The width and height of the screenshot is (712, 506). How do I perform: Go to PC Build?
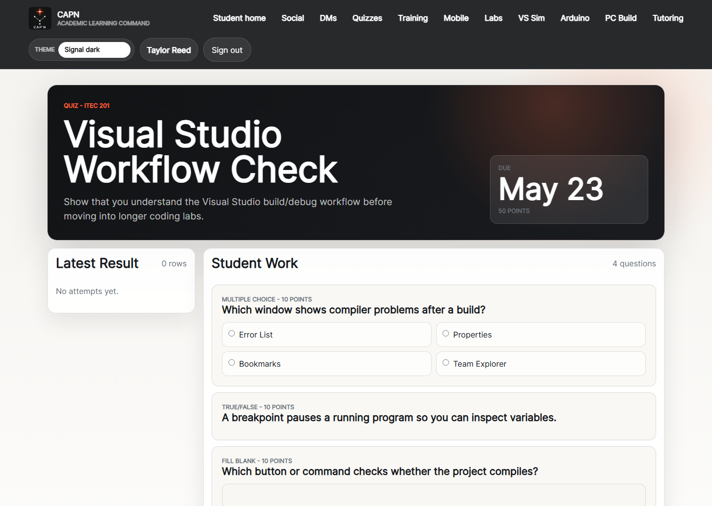click(x=621, y=18)
